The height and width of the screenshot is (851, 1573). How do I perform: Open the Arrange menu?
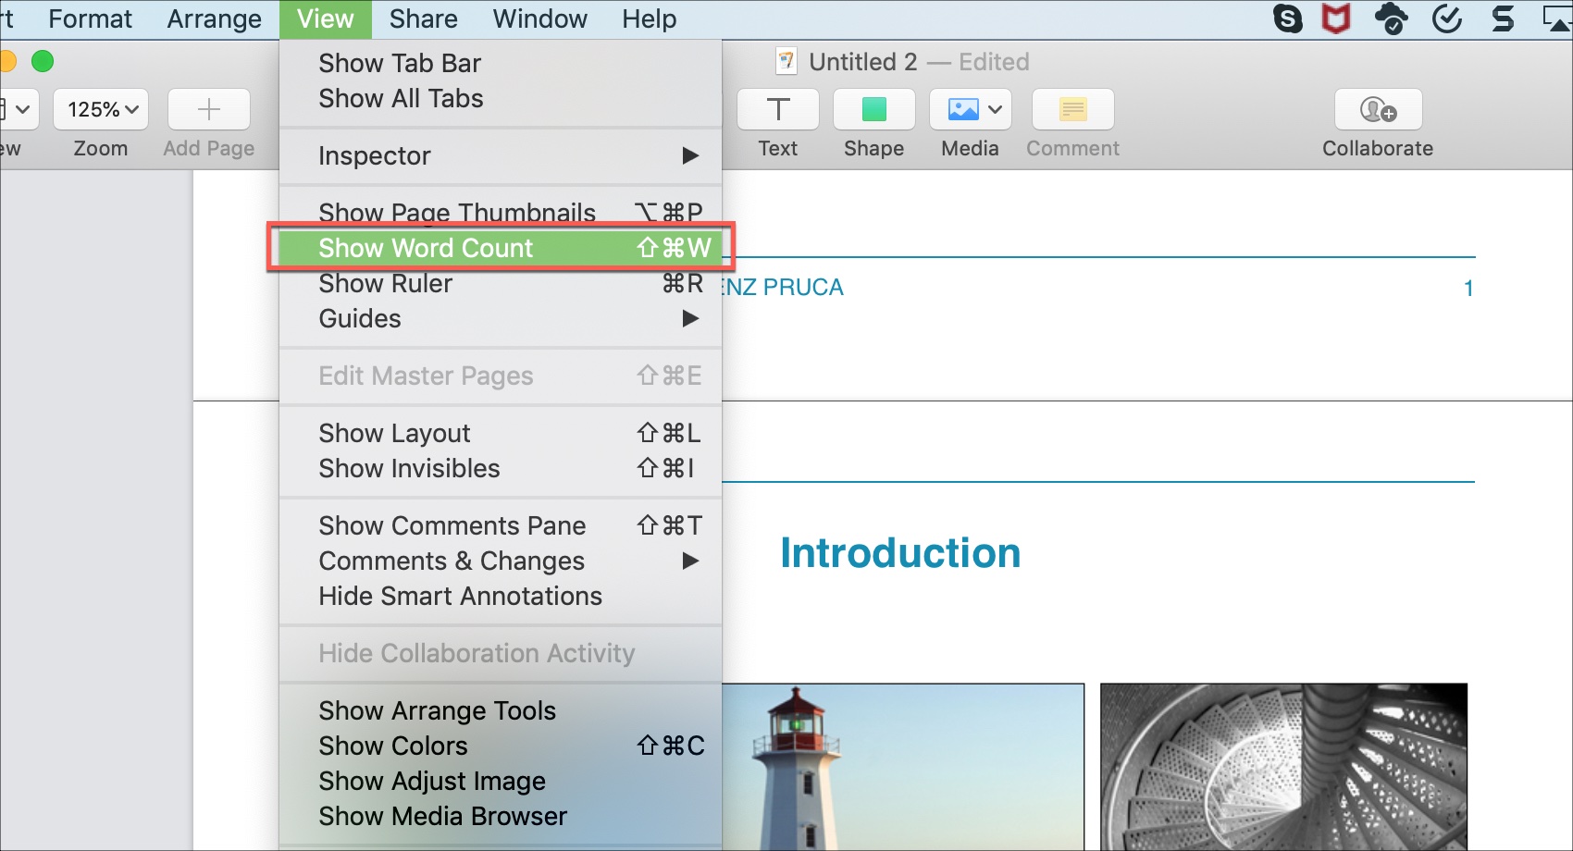214,18
